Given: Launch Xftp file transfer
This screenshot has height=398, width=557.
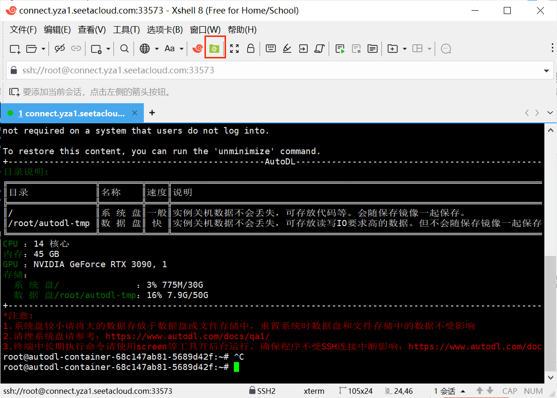Looking at the screenshot, I should (x=215, y=48).
